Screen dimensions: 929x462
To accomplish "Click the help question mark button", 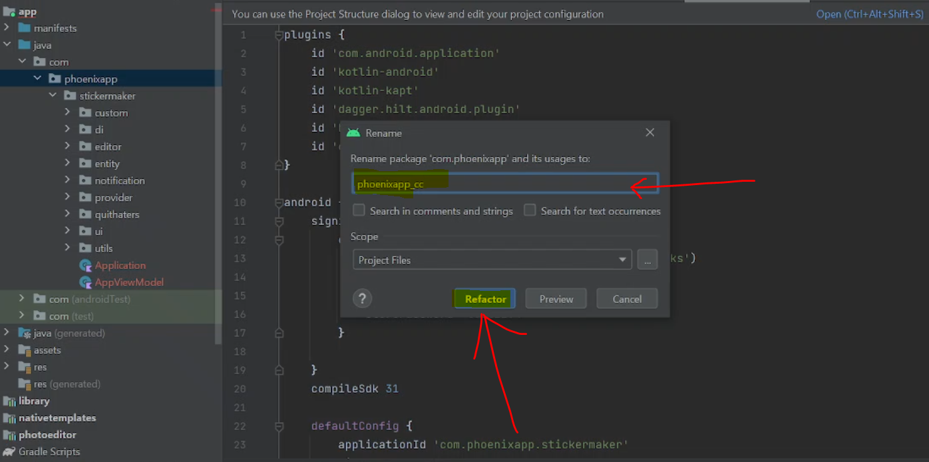I will coord(362,299).
